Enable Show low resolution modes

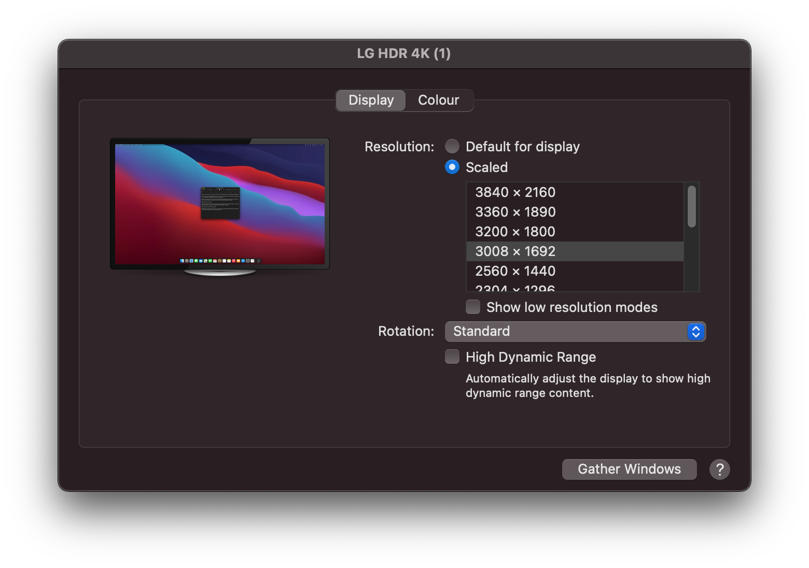point(472,307)
